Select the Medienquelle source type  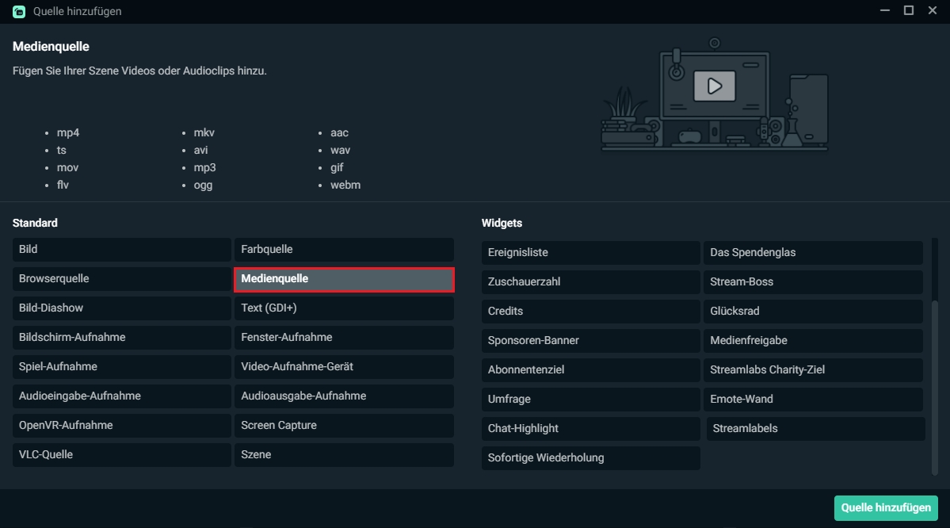pyautogui.click(x=344, y=278)
